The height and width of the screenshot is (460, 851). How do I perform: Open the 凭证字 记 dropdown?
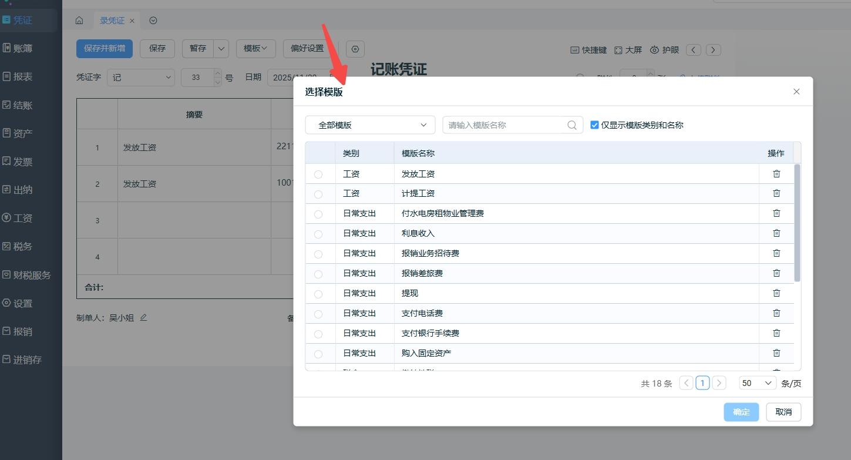click(x=141, y=78)
